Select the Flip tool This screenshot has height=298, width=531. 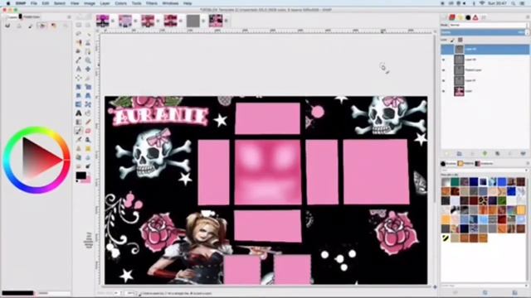pyautogui.click(x=79, y=104)
